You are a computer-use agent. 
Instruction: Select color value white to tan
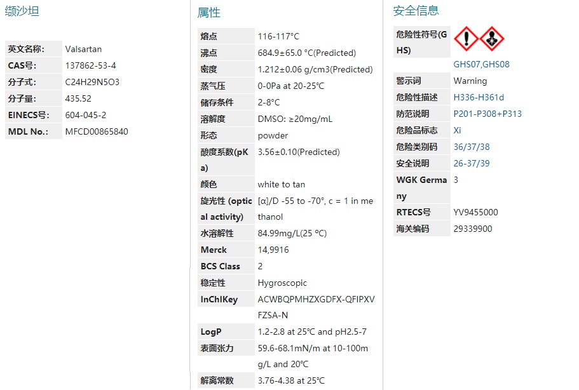282,184
